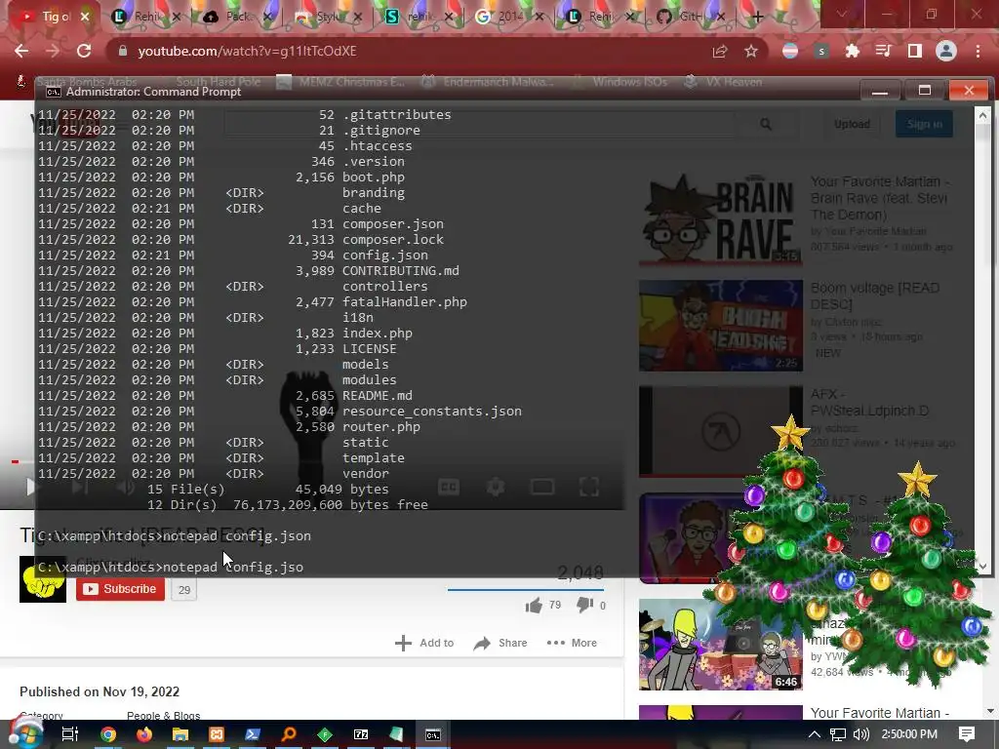Open Chrome three-dot menu
The image size is (999, 749).
coord(978,51)
